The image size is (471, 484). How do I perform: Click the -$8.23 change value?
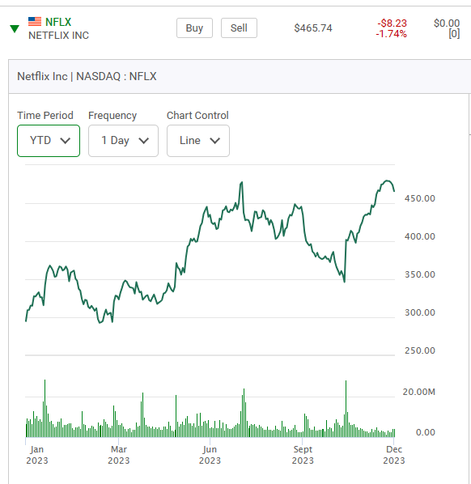pos(392,23)
